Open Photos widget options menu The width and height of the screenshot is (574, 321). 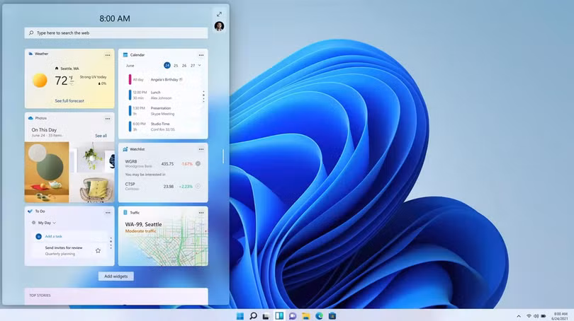click(108, 119)
